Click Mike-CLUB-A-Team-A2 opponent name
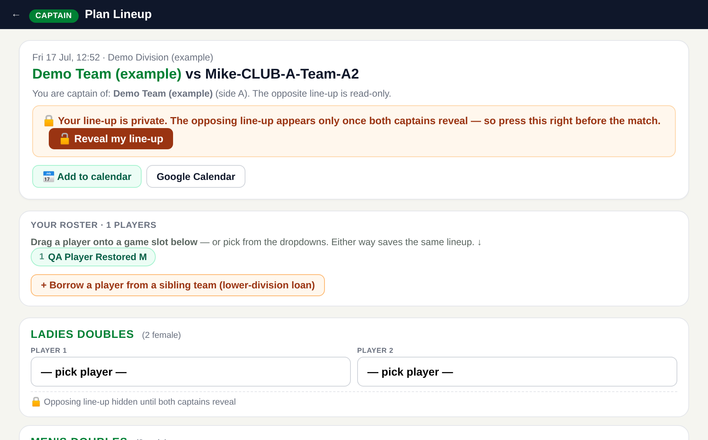The height and width of the screenshot is (440, 708). point(282,74)
